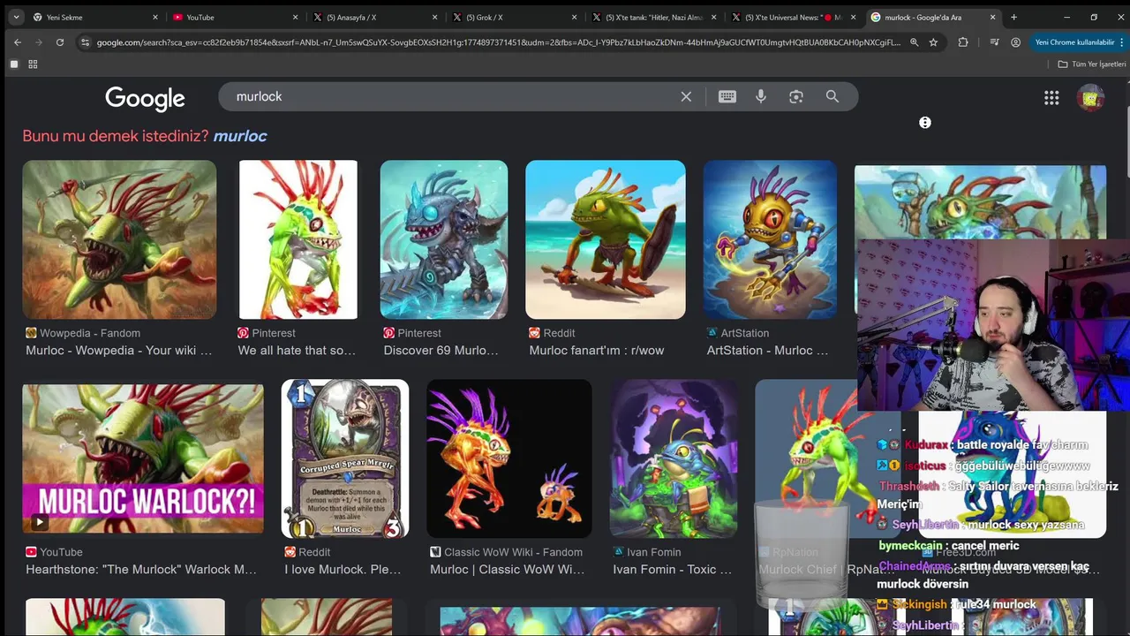This screenshot has height=636, width=1130.
Task: Open the Ivan Fomin toxic murloc image
Action: (x=674, y=458)
